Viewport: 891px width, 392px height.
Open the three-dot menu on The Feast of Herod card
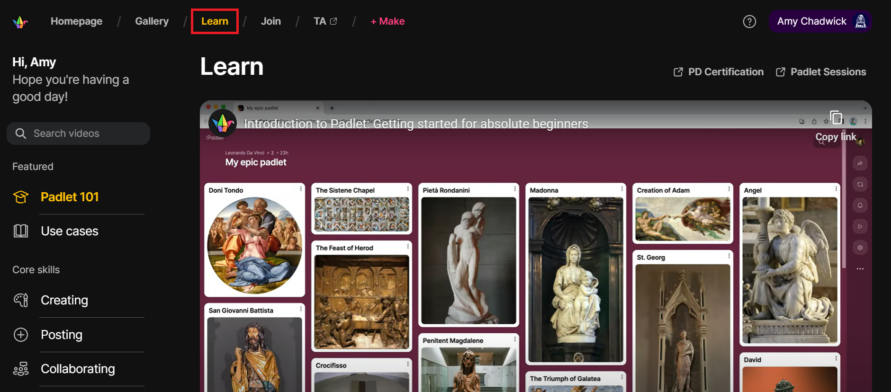pos(408,247)
